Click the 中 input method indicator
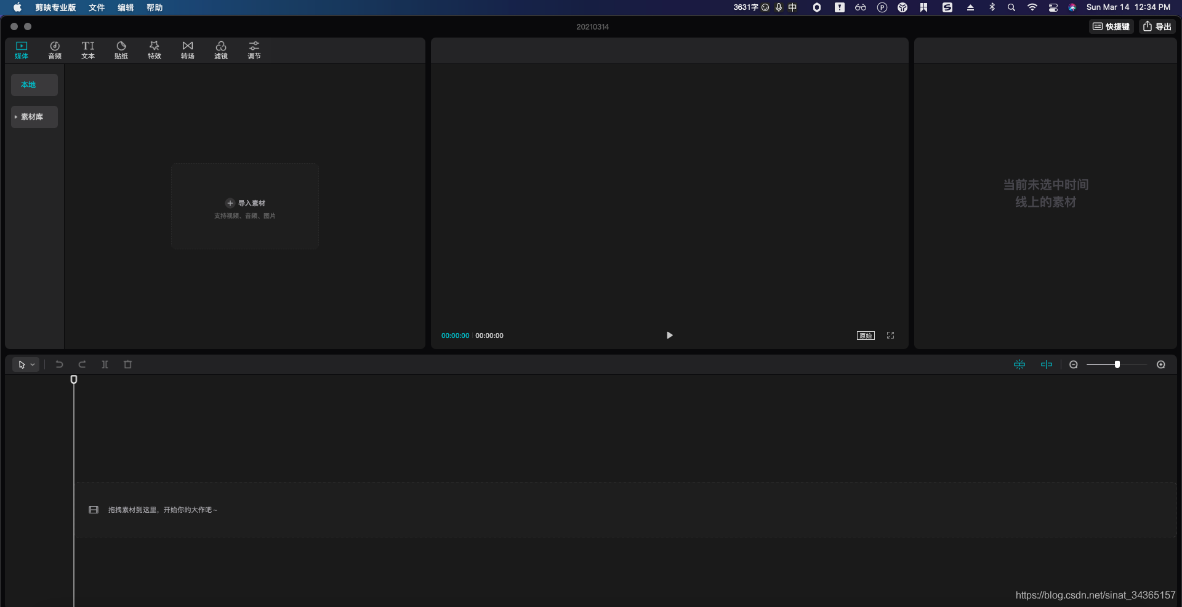The image size is (1182, 607). (792, 7)
